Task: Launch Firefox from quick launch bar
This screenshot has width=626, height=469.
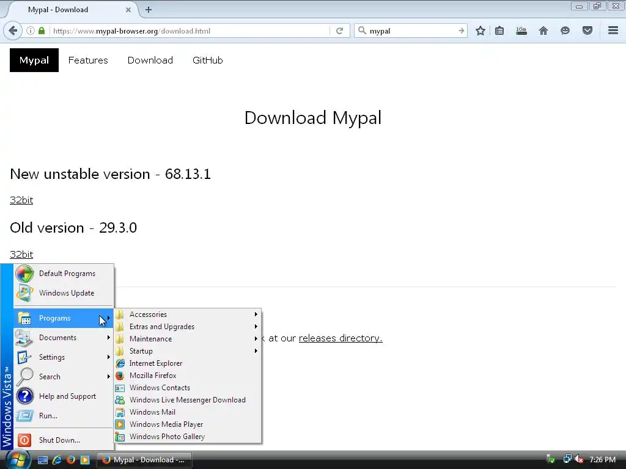Action: [x=71, y=460]
